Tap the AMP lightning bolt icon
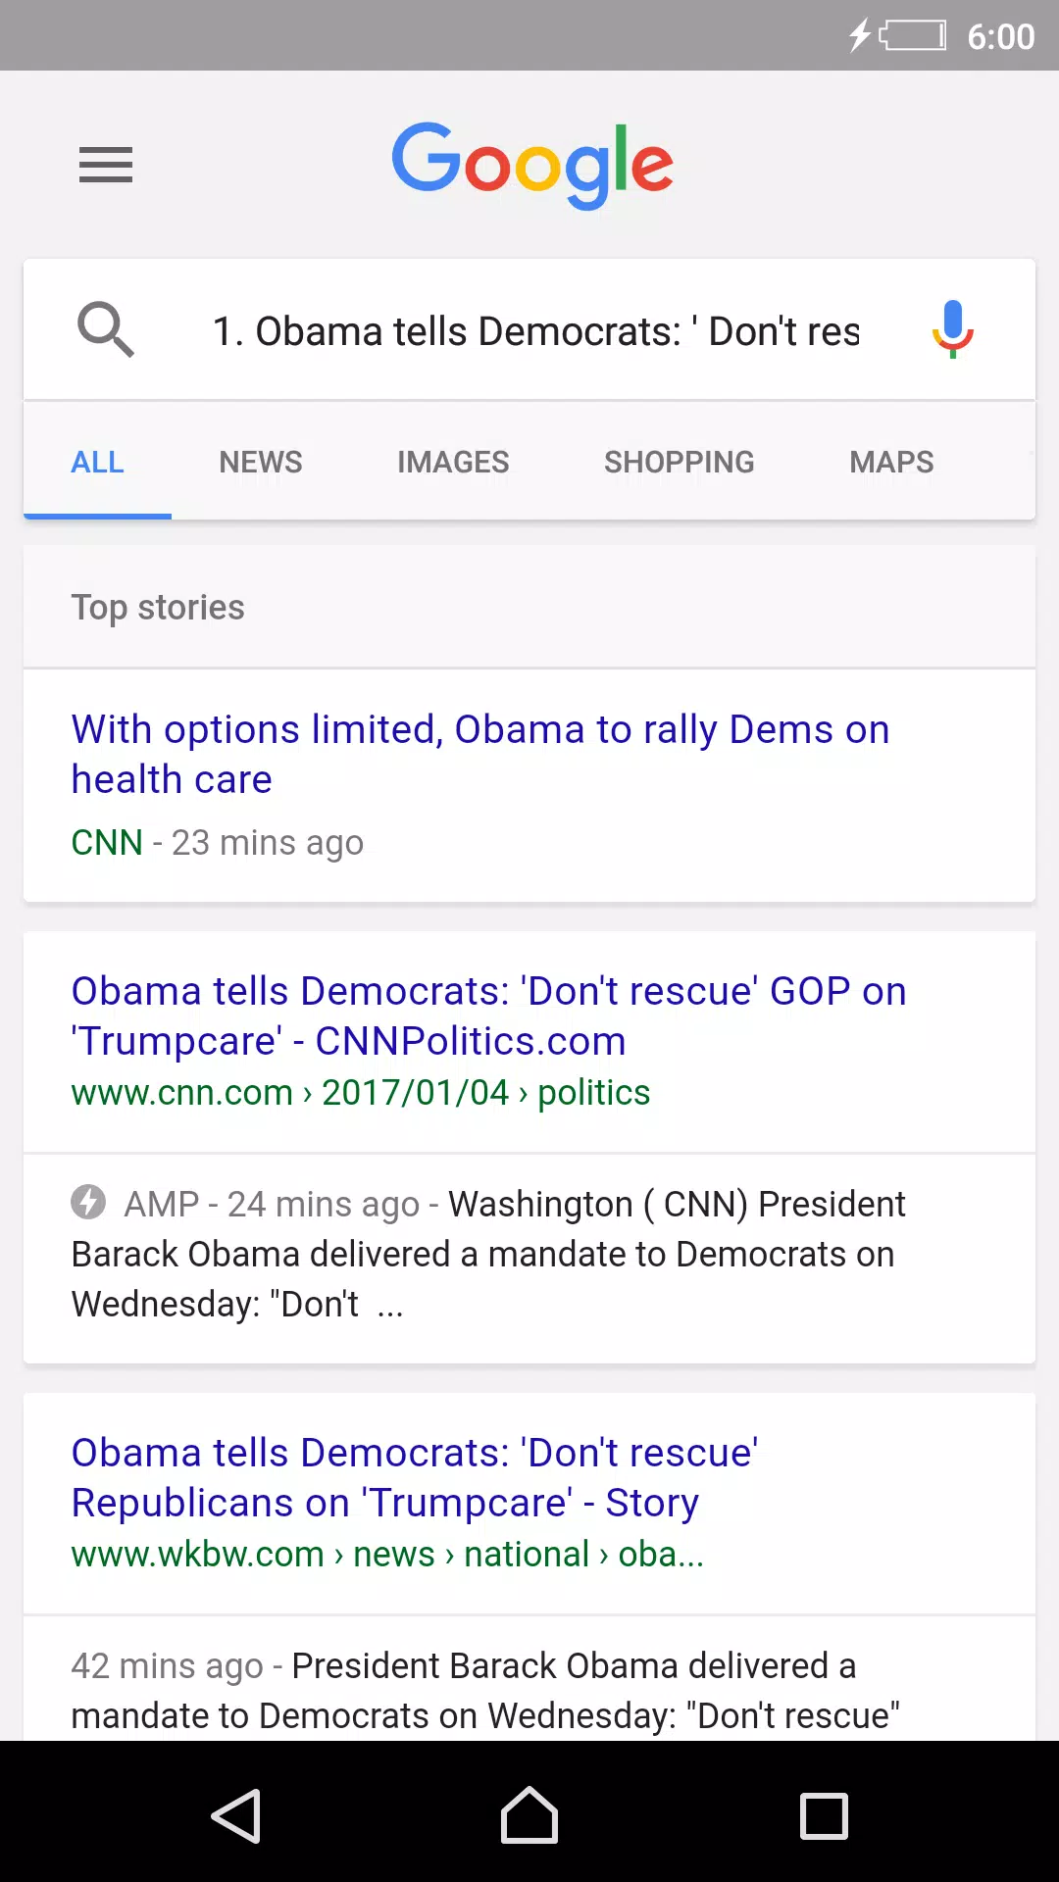The width and height of the screenshot is (1059, 1882). (88, 1202)
